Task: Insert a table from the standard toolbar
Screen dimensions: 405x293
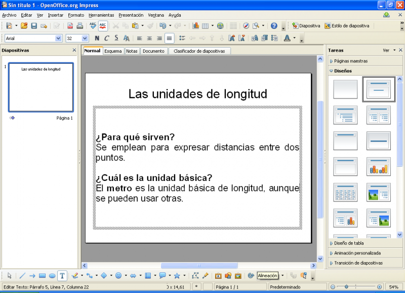Action: [x=206, y=26]
